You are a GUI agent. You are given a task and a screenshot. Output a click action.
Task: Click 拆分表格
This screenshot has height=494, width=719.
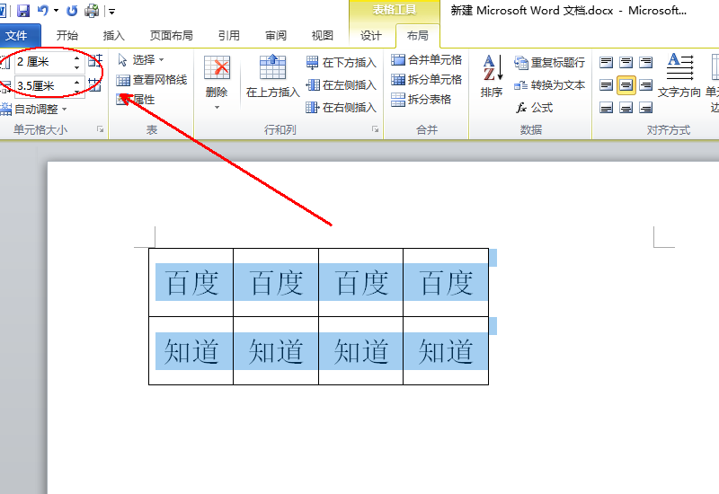point(421,99)
